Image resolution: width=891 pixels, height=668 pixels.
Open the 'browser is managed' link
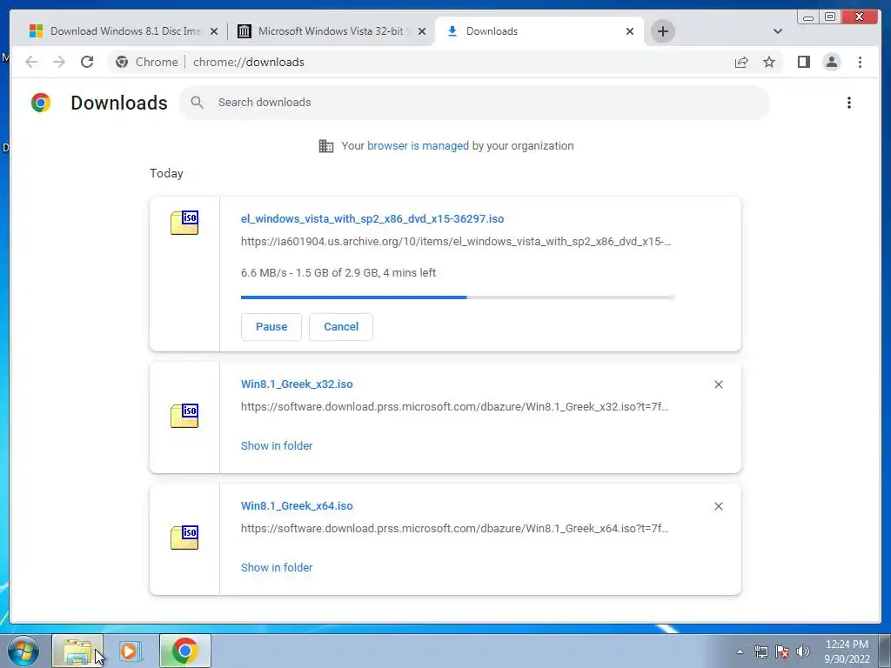418,146
